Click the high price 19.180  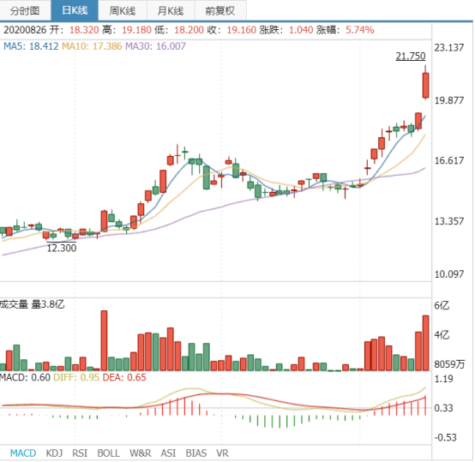136,30
